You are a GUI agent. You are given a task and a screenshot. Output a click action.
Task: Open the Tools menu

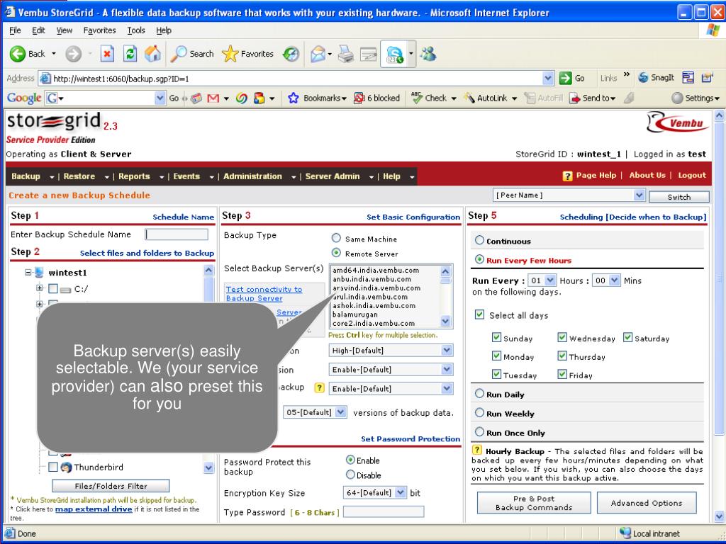tap(136, 30)
